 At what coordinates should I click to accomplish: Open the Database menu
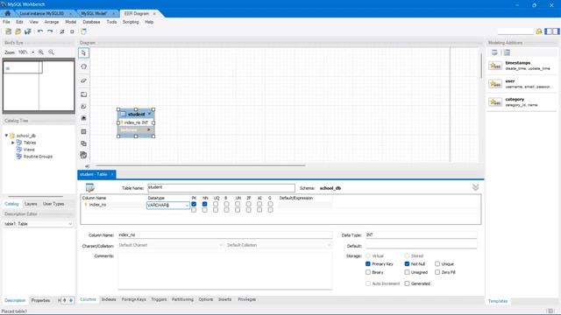click(91, 22)
